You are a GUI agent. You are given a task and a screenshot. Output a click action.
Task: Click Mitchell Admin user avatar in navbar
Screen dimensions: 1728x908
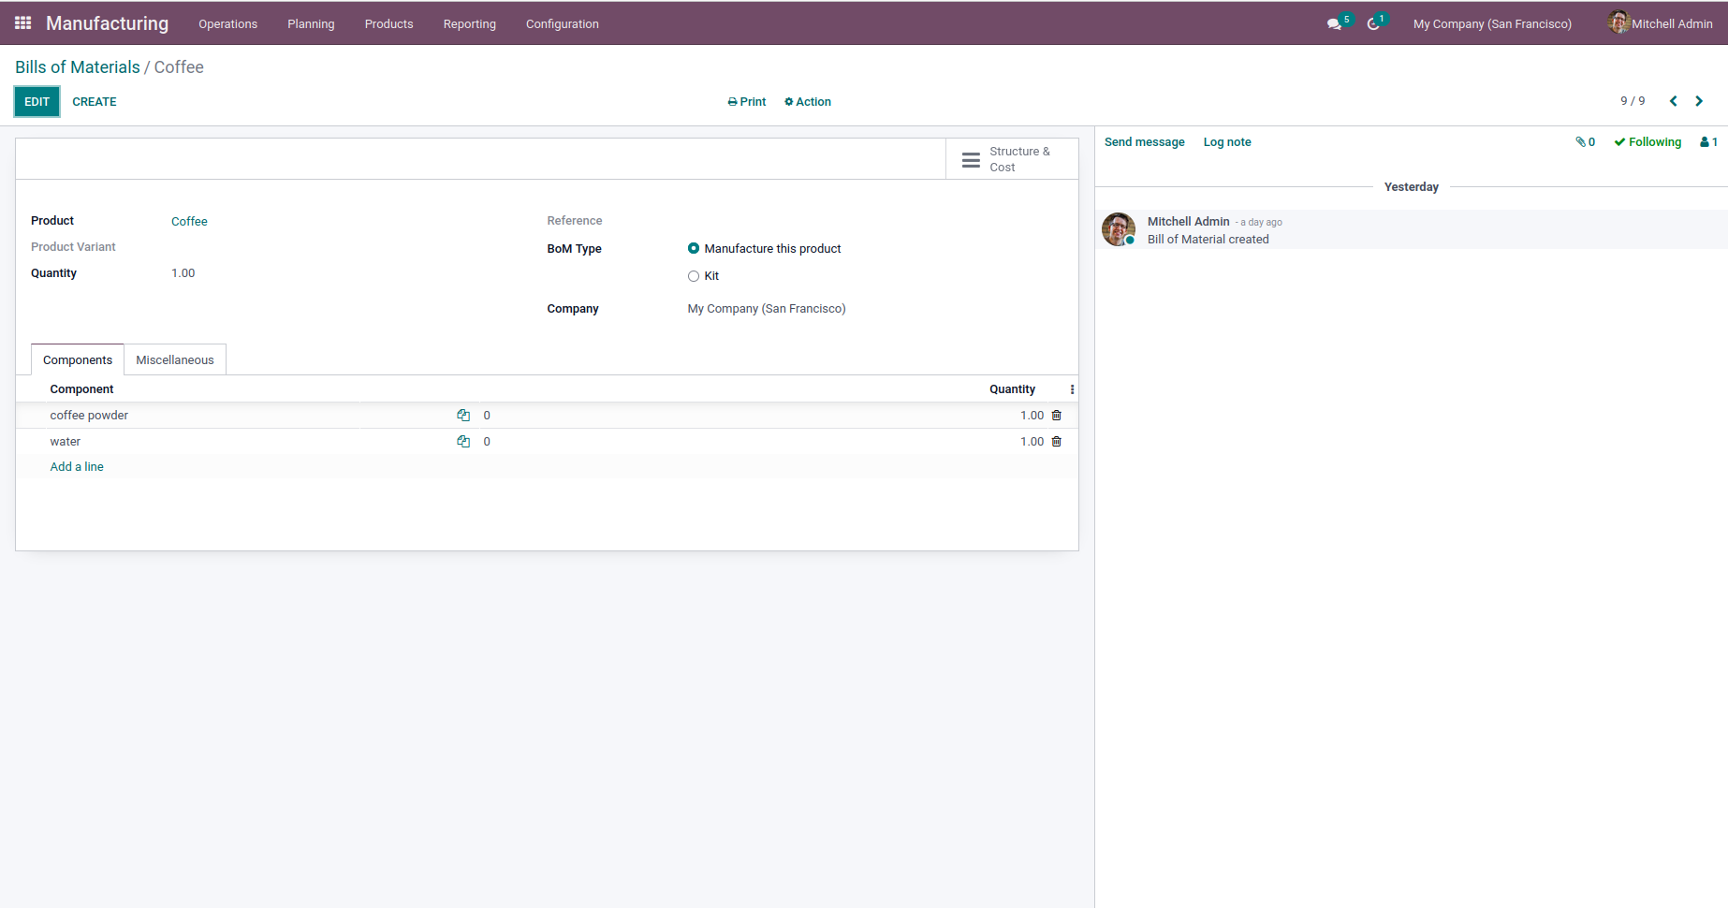(1618, 22)
